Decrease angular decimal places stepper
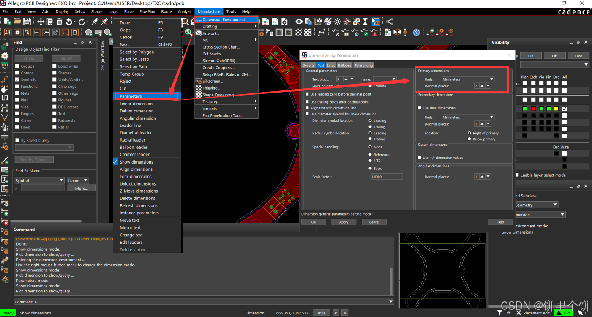This screenshot has width=592, height=317. click(488, 177)
